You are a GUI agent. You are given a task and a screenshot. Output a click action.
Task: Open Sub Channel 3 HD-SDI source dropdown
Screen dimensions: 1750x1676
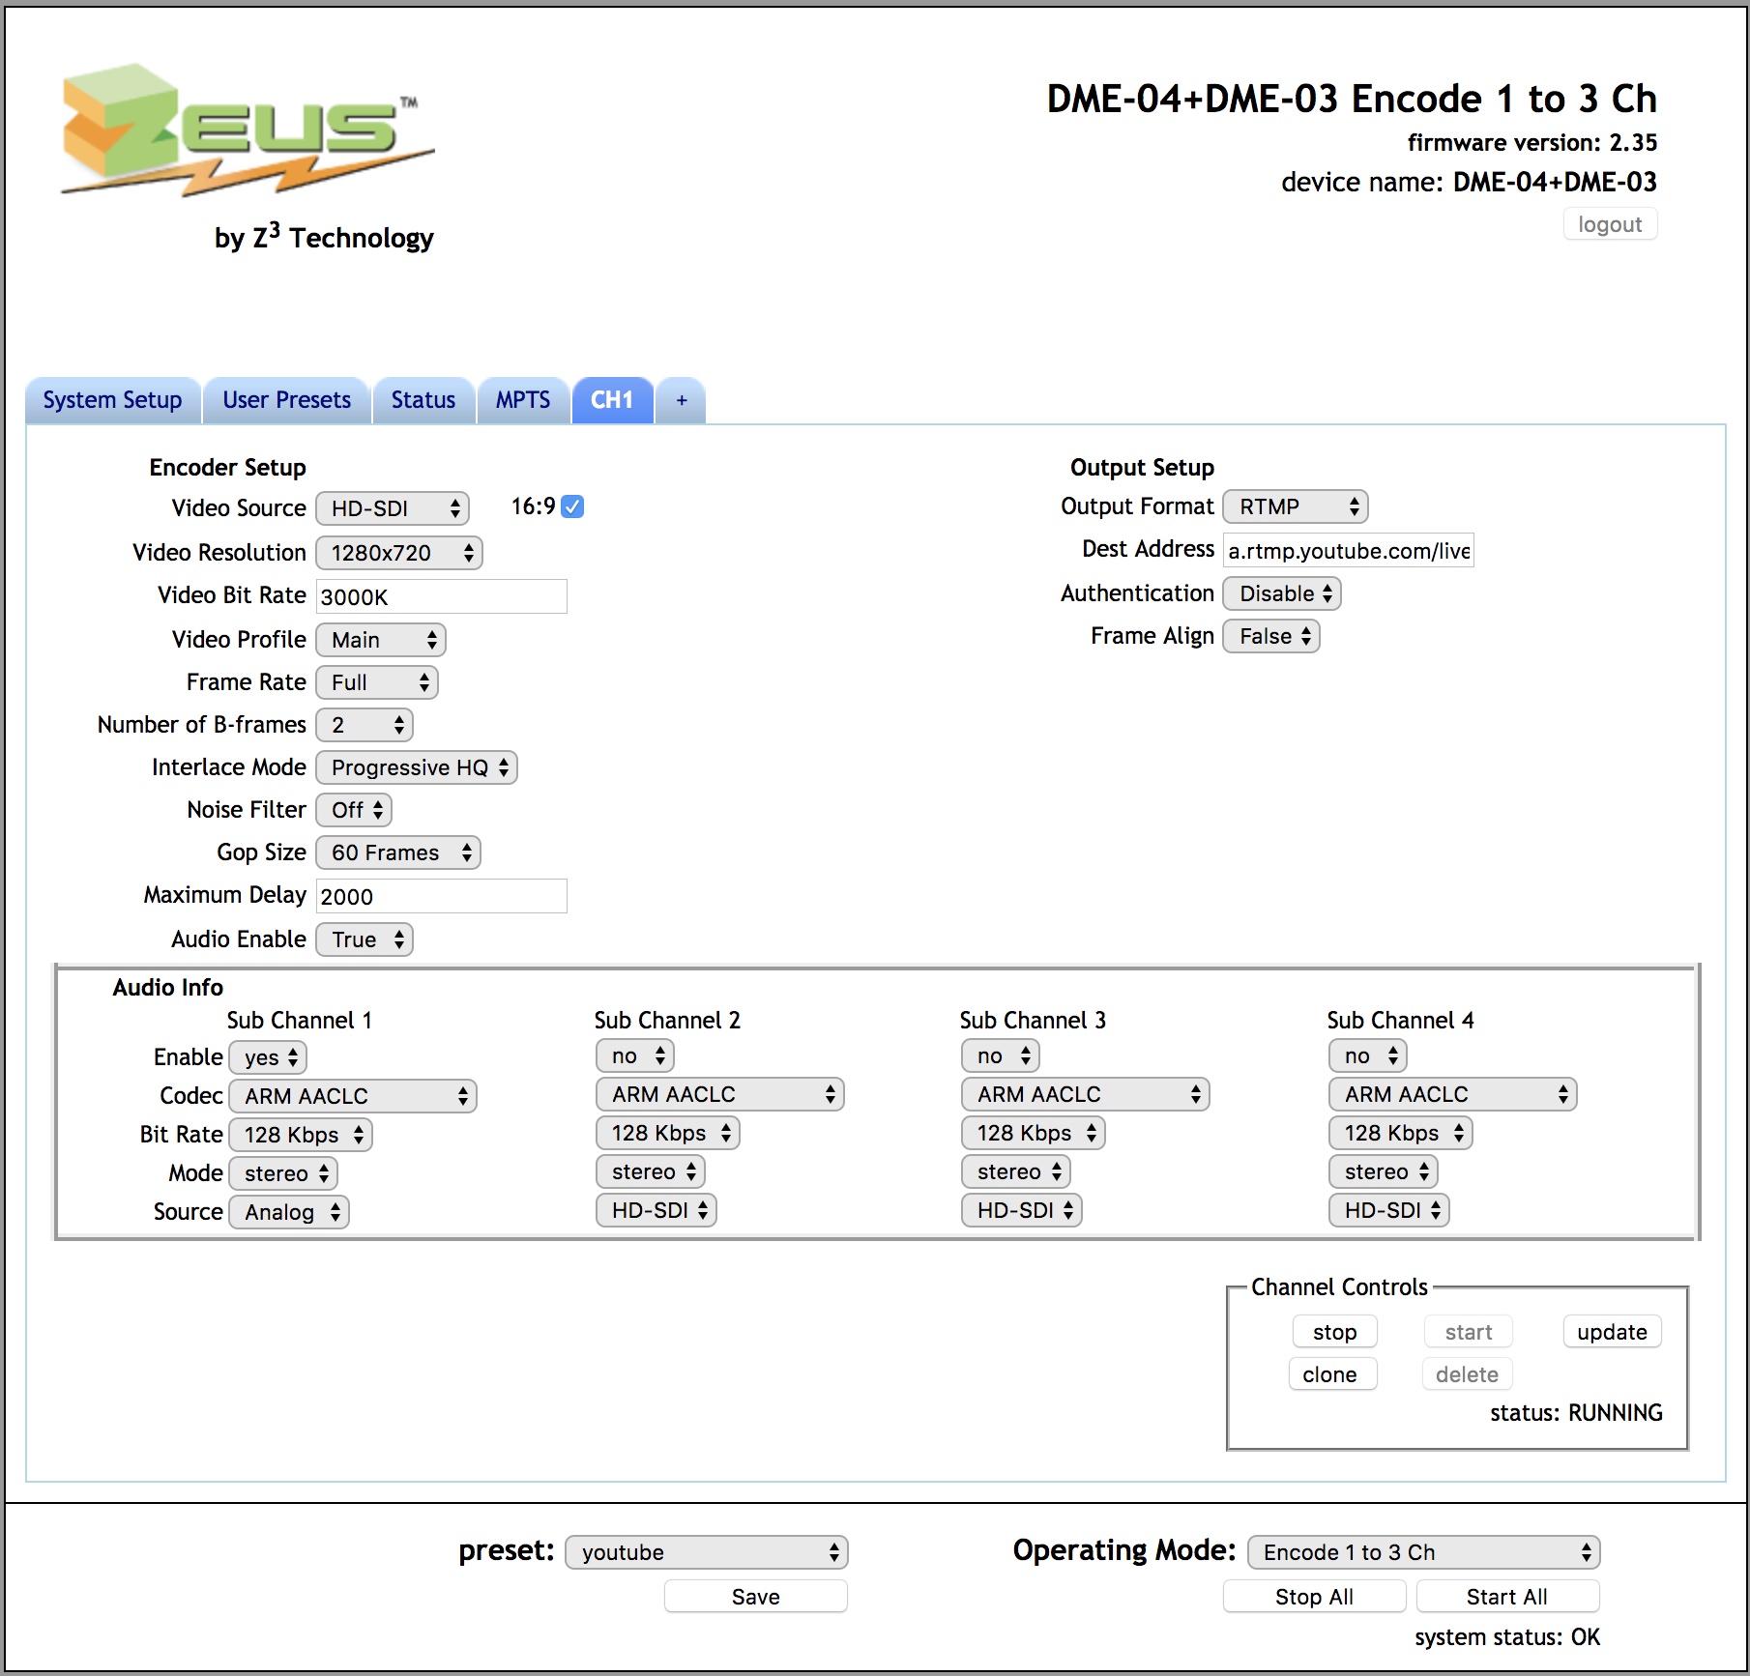[x=1022, y=1210]
